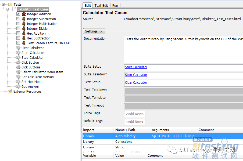Screen dimensions: 243x161
Task: Click the failed test icon for Integer Addition
Action: pos(24,14)
